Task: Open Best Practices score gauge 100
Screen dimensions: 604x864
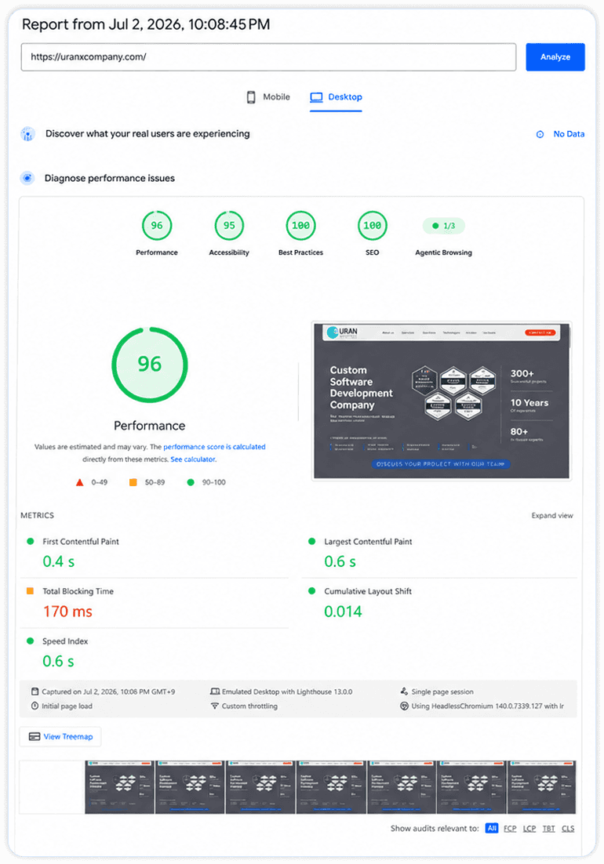Action: coord(300,225)
